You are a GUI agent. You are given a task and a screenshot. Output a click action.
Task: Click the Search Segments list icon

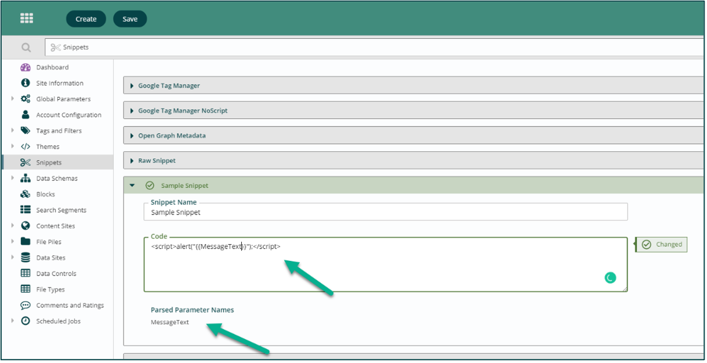pos(26,210)
